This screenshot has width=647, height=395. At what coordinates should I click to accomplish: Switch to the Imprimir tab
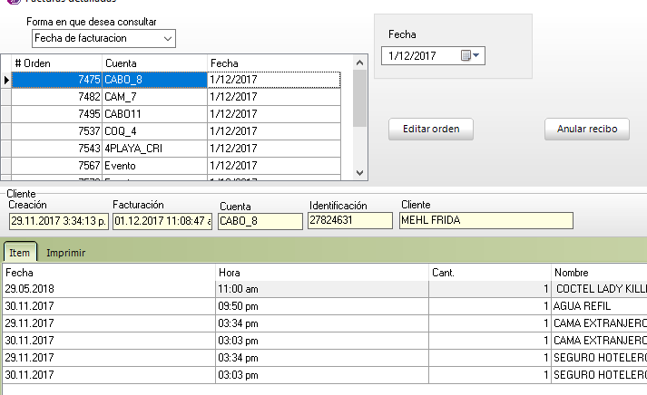click(x=66, y=253)
